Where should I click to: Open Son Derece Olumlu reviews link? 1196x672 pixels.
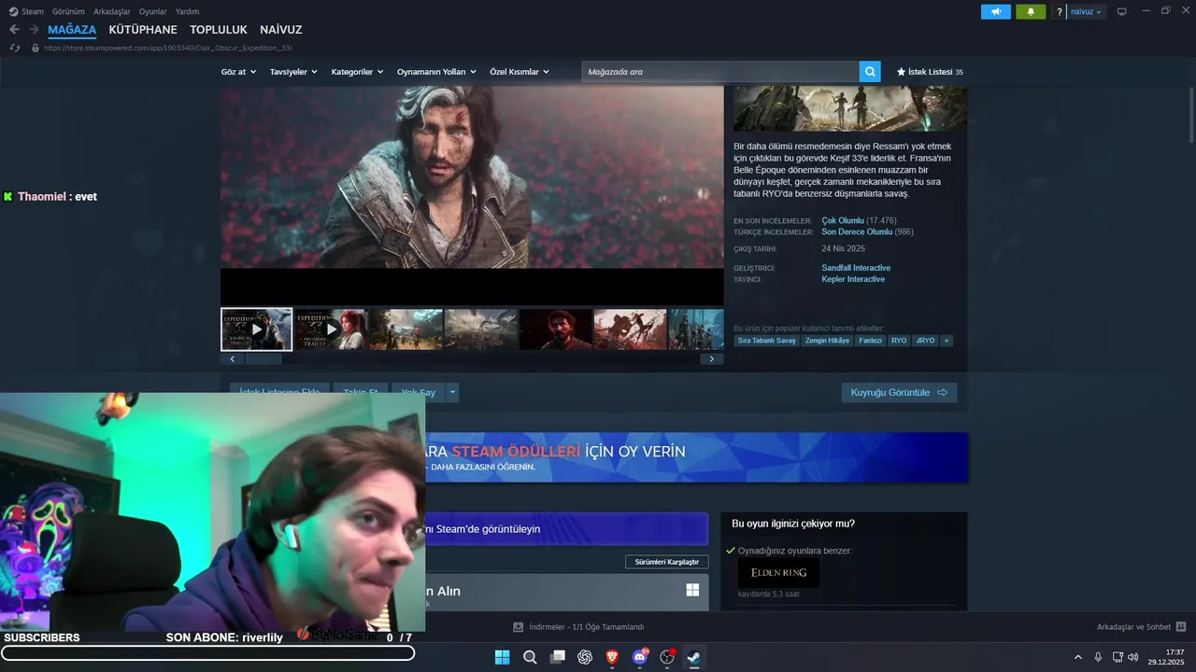pos(857,231)
